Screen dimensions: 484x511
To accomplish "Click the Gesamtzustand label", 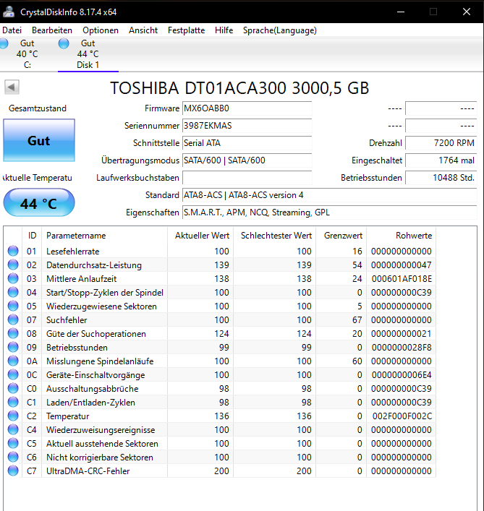I will point(38,108).
